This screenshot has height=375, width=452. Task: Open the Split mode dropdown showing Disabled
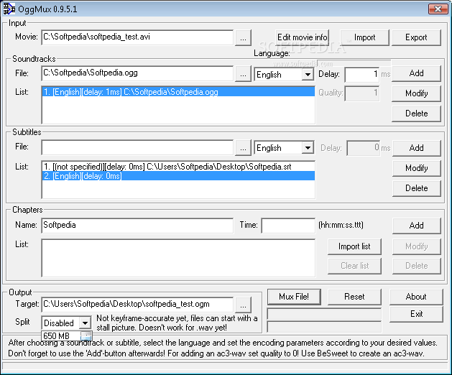coord(86,323)
